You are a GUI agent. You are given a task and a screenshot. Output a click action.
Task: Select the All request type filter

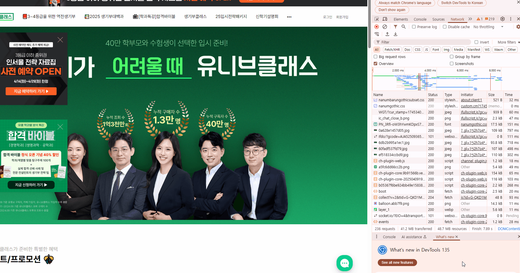(x=377, y=50)
